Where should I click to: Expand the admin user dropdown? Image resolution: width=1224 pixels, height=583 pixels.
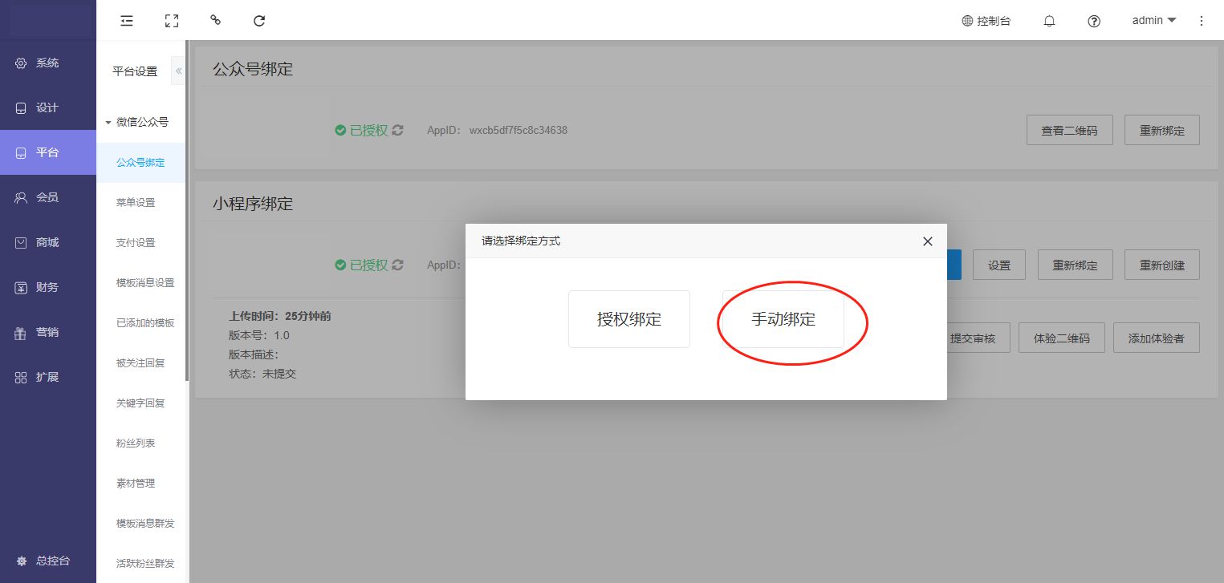1153,20
